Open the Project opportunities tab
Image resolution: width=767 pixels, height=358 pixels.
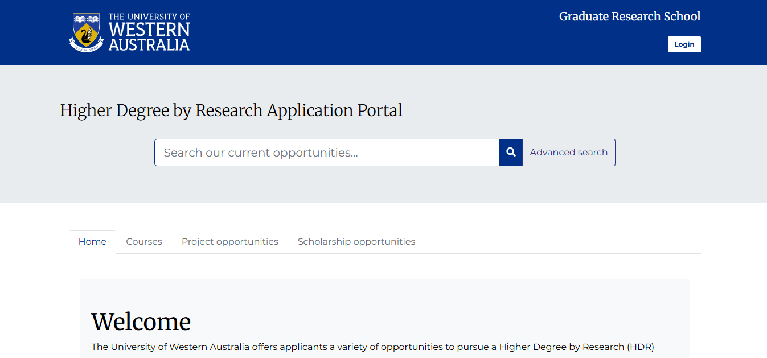(x=230, y=242)
